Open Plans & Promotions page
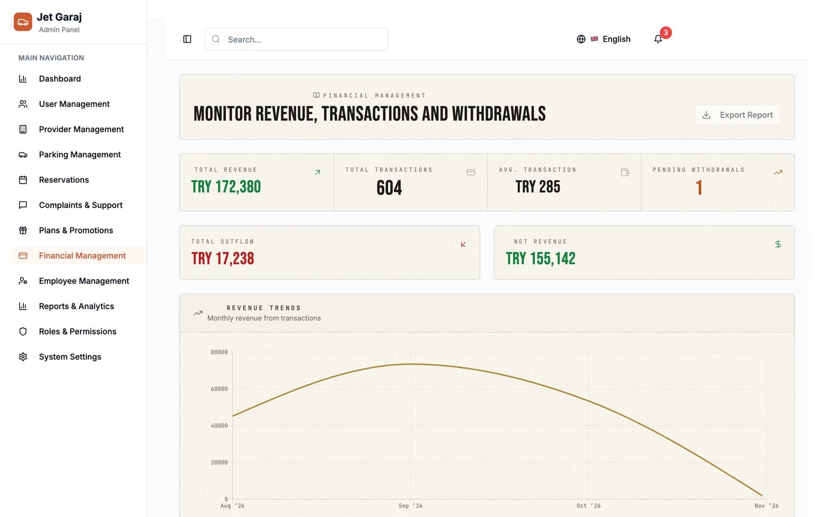 tap(79, 231)
